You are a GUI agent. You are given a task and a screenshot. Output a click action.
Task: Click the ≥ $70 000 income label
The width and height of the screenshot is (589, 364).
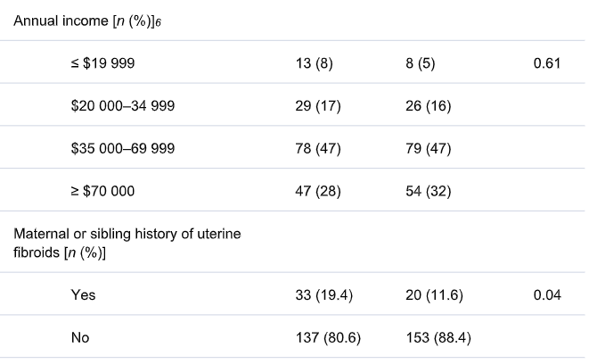(102, 189)
